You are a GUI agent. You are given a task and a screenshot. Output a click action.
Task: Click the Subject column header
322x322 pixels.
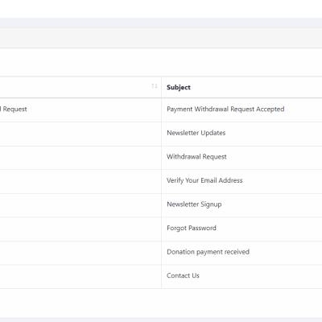coord(179,87)
